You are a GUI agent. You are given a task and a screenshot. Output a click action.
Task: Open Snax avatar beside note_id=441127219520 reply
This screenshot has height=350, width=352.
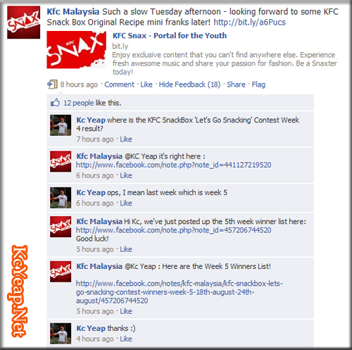coord(61,161)
